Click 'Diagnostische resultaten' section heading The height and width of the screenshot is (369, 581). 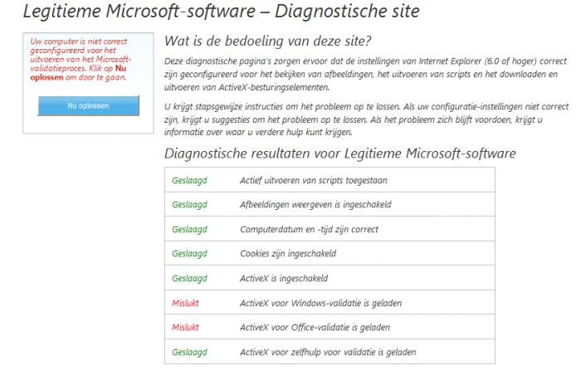(339, 153)
